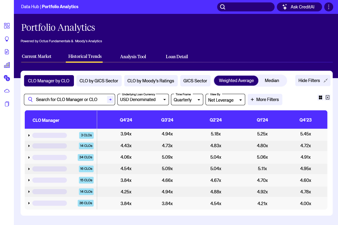
Task: Open the View By Net Leverage dropdown
Action: [x=225, y=100]
